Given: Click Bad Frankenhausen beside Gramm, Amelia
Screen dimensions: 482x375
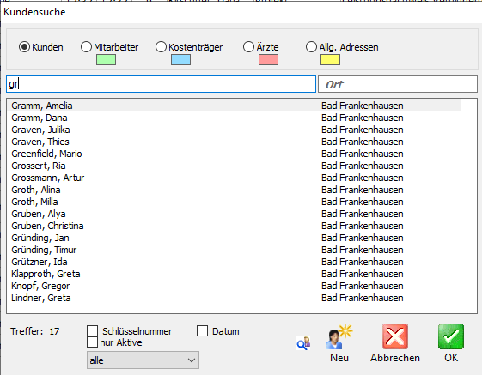Looking at the screenshot, I should coord(362,106).
